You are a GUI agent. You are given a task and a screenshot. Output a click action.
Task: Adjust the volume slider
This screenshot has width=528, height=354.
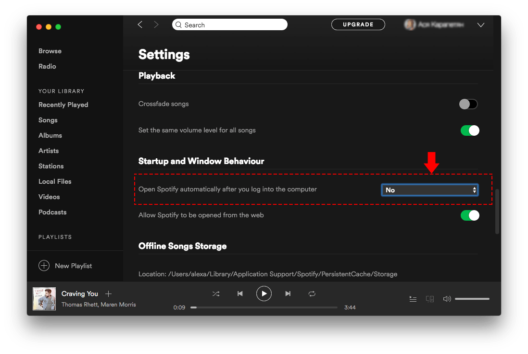click(x=472, y=298)
